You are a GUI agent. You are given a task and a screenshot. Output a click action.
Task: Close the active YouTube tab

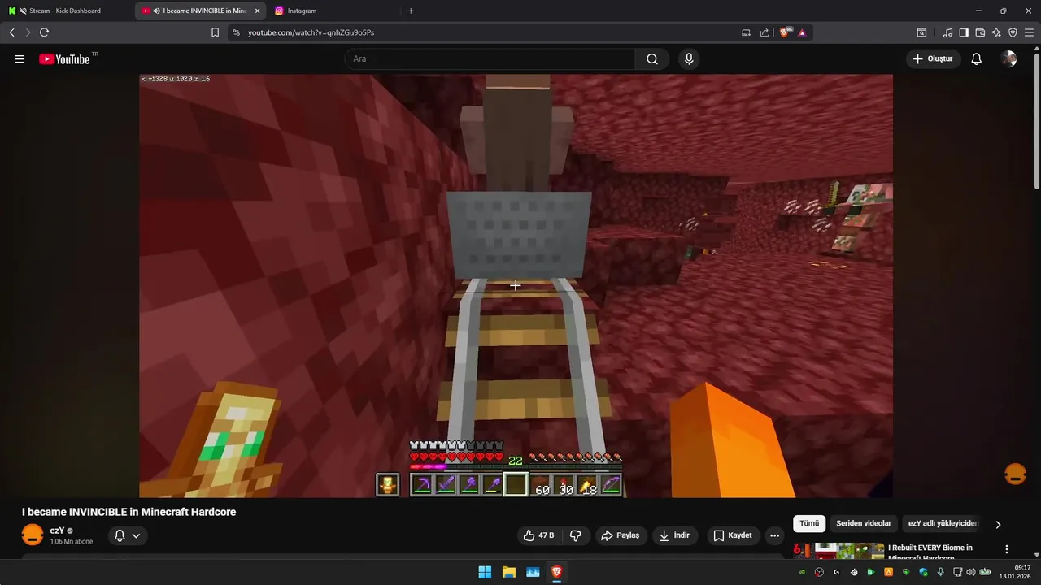click(x=257, y=11)
